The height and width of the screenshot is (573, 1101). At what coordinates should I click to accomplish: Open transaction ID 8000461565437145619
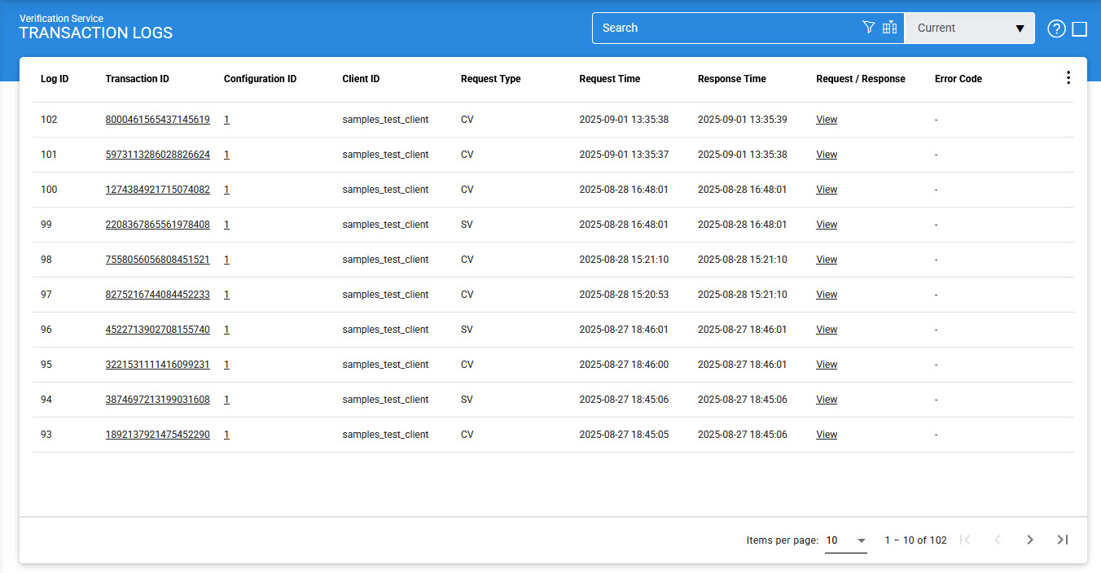pyautogui.click(x=157, y=120)
